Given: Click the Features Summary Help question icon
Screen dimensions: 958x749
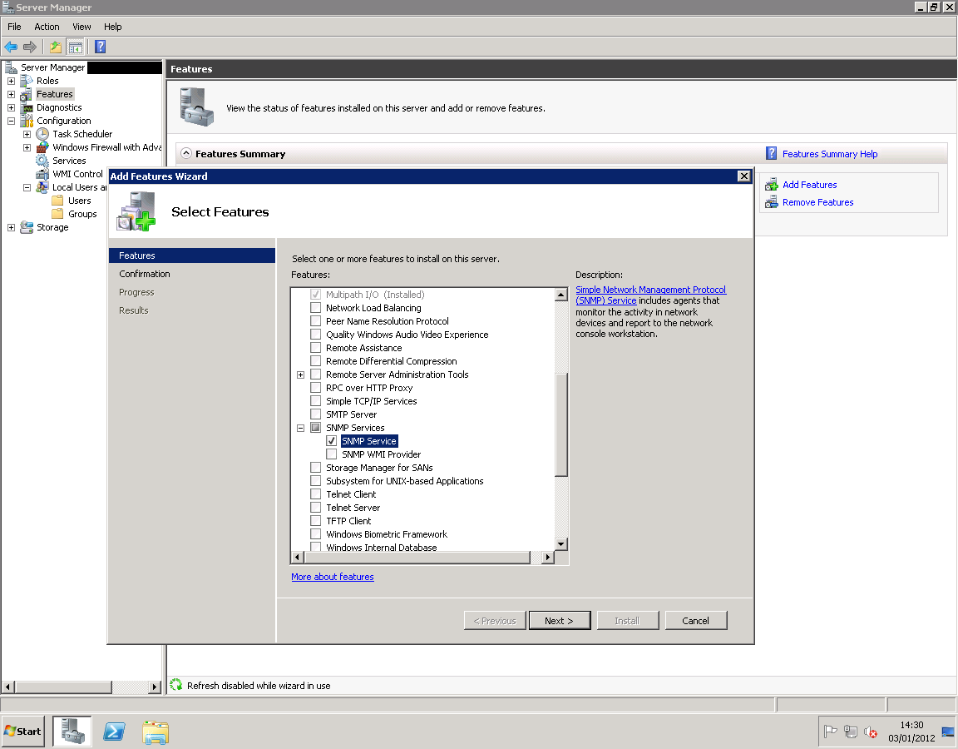Looking at the screenshot, I should point(772,153).
